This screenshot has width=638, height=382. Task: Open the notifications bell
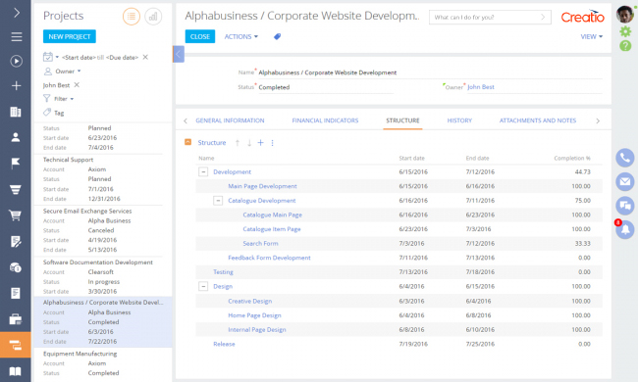tap(625, 229)
